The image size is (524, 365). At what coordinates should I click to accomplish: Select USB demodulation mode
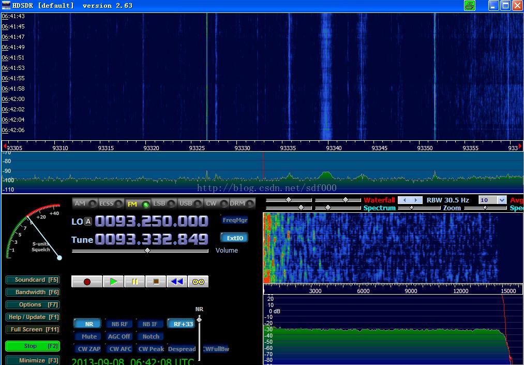pos(190,203)
